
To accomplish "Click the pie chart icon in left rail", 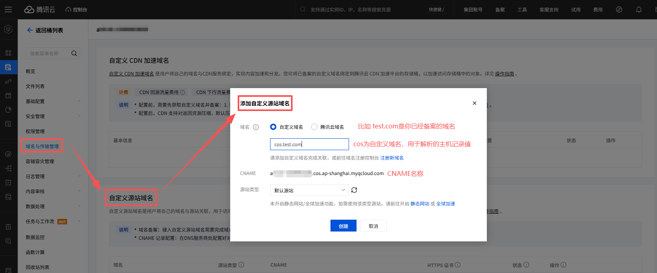I will 8,110.
